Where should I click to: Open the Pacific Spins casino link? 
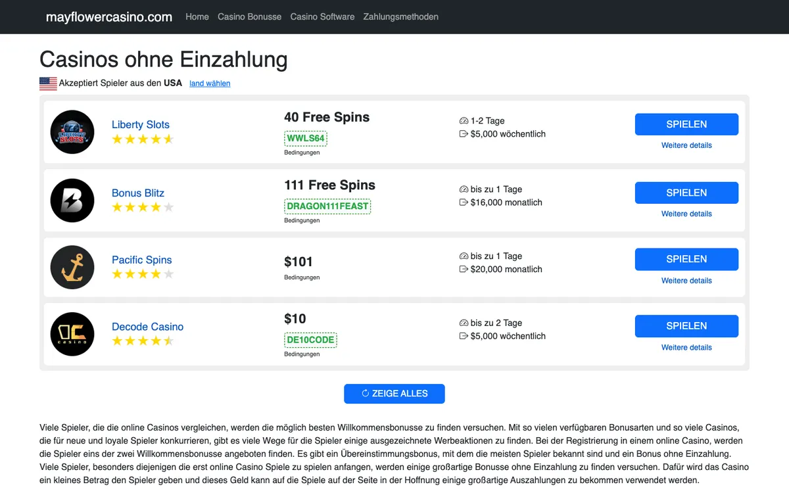point(142,260)
